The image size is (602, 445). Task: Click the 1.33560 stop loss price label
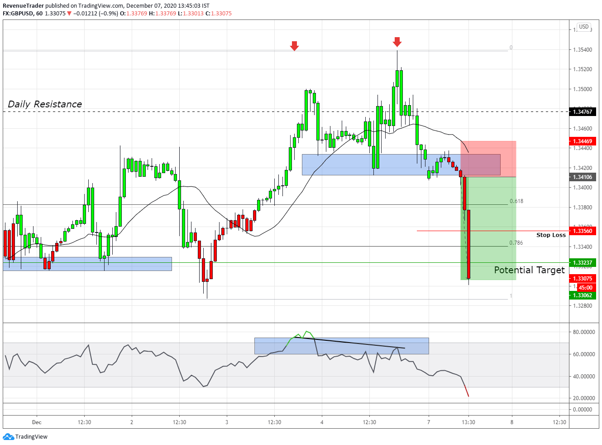583,231
